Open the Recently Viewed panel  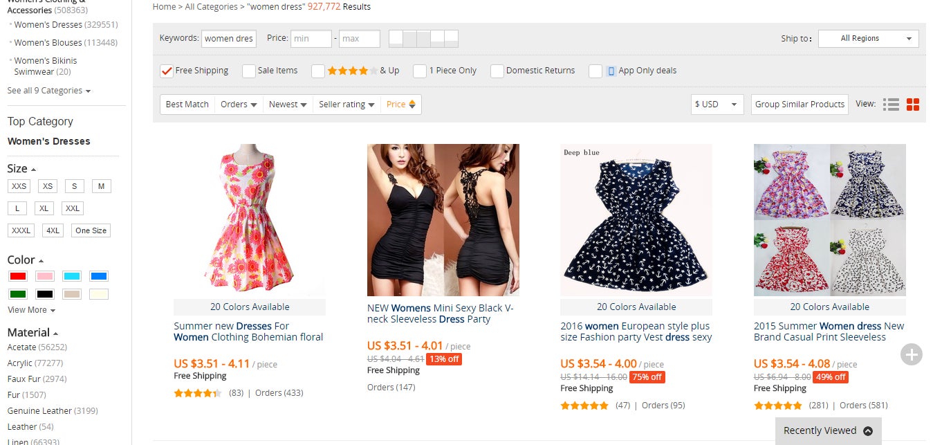(829, 430)
